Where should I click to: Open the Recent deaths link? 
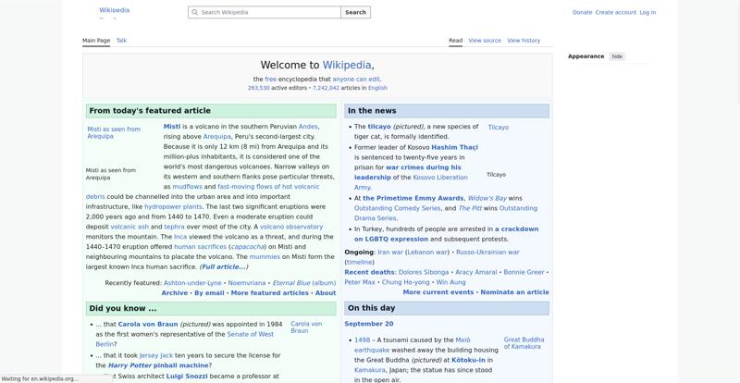[369, 273]
